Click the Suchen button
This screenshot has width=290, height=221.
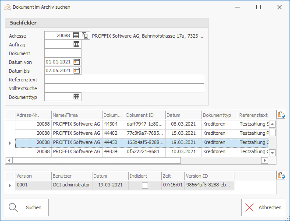point(27,207)
